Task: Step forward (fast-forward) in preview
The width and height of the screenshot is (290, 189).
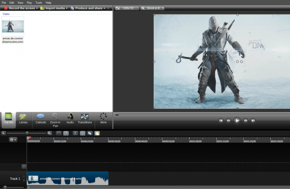Action: [x=245, y=121]
